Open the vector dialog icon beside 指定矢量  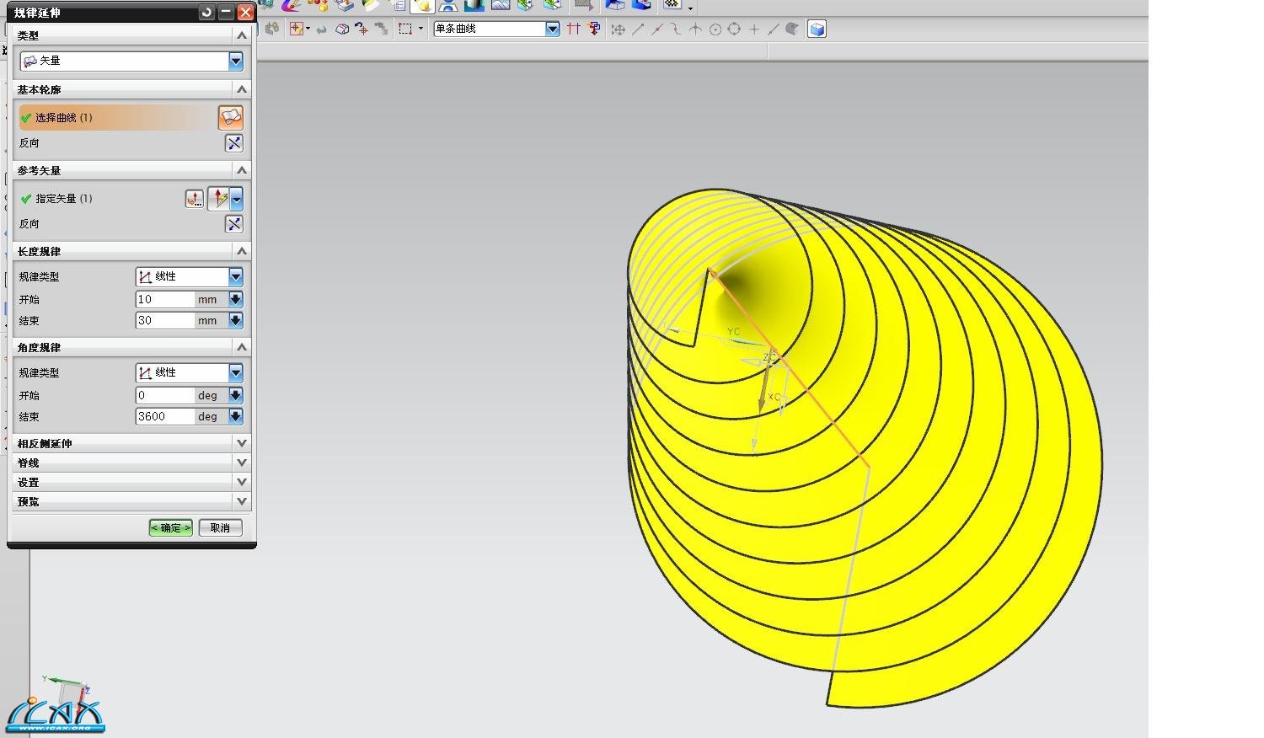[194, 199]
